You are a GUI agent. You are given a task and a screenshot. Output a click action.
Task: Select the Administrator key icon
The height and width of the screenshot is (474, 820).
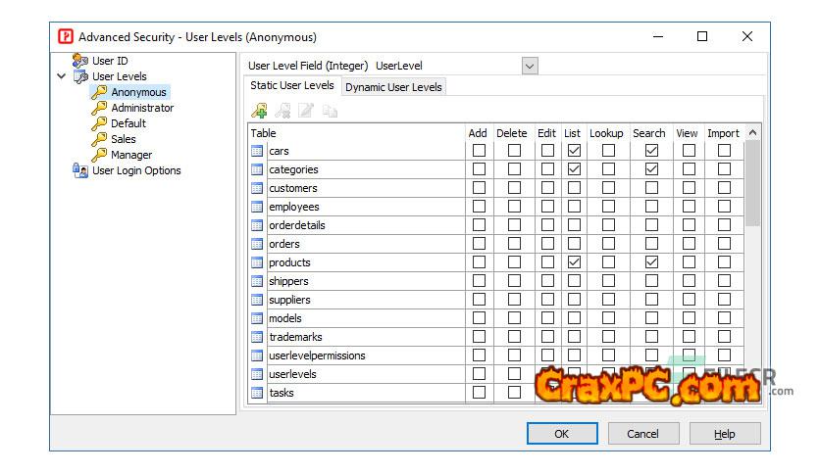(x=99, y=108)
